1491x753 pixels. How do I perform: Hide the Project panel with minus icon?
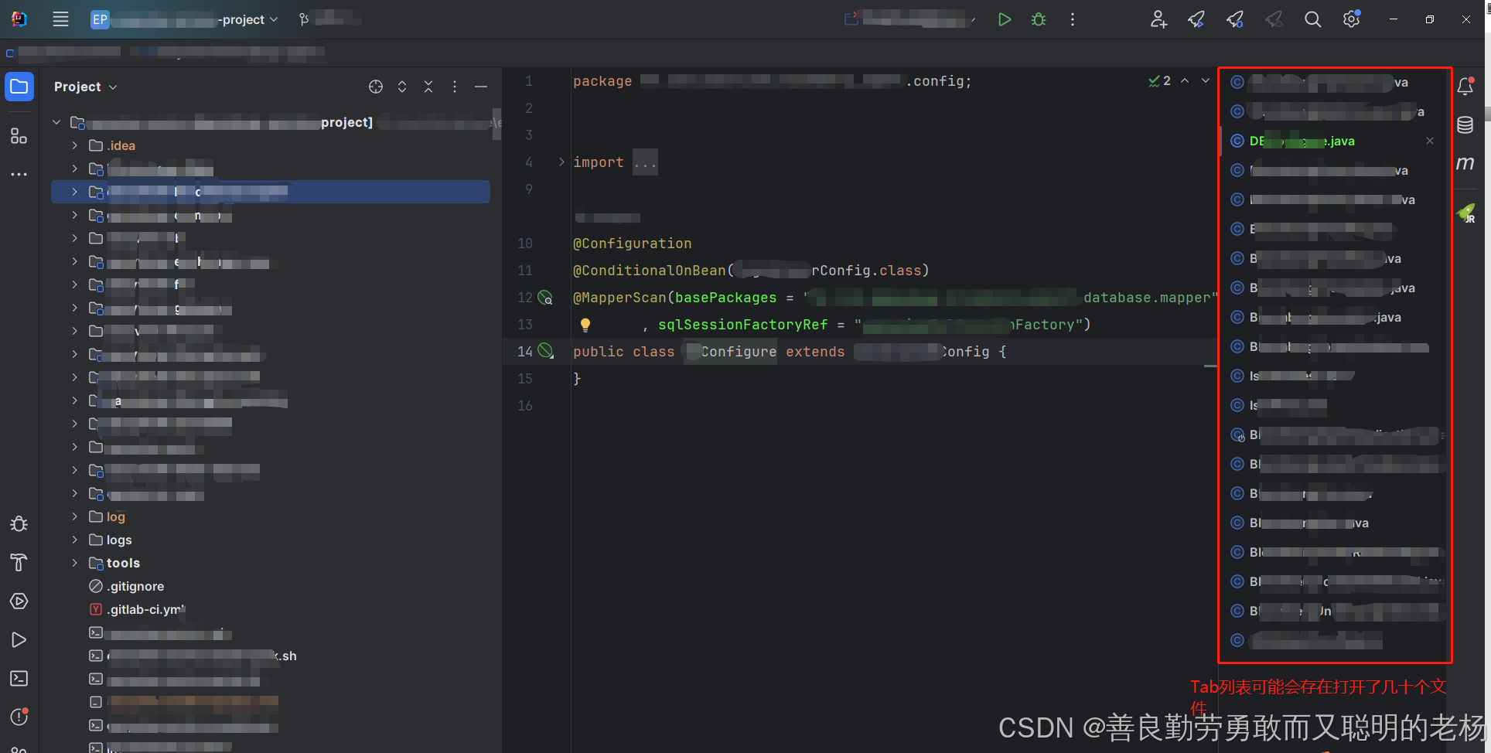(x=481, y=87)
